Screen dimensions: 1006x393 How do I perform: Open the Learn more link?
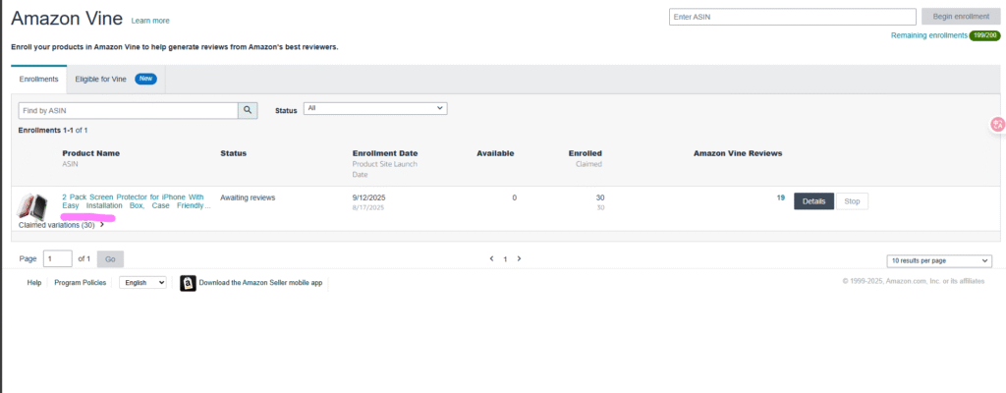pos(150,21)
